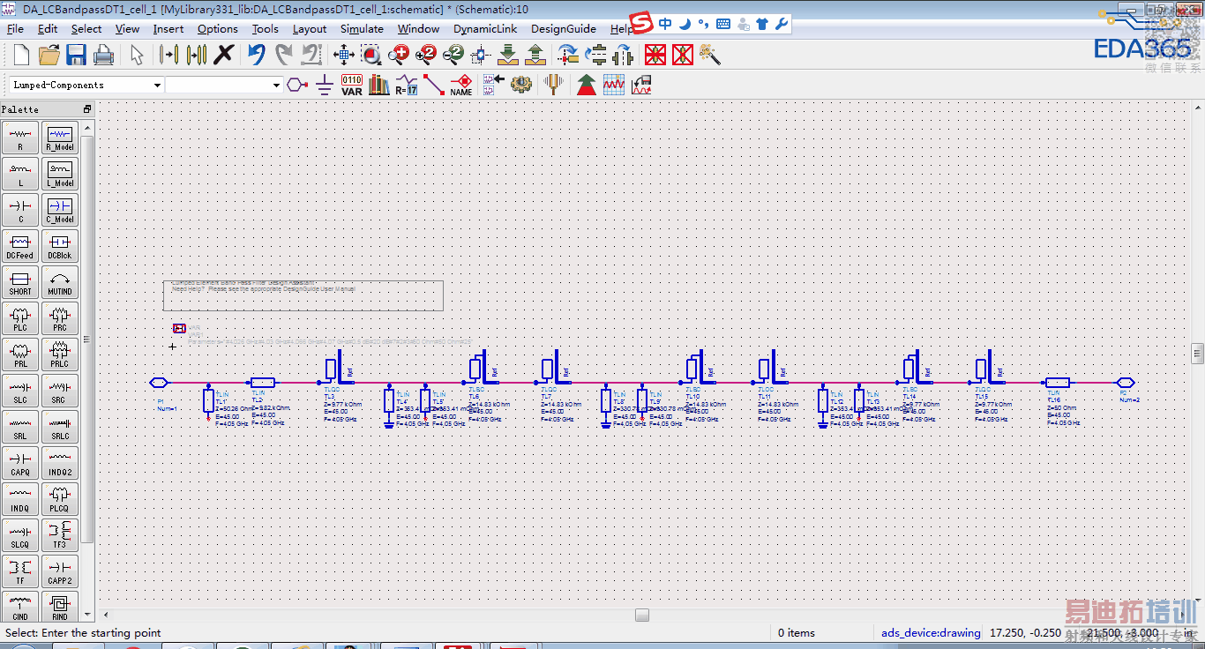Open the Tools menu

[x=266, y=28]
